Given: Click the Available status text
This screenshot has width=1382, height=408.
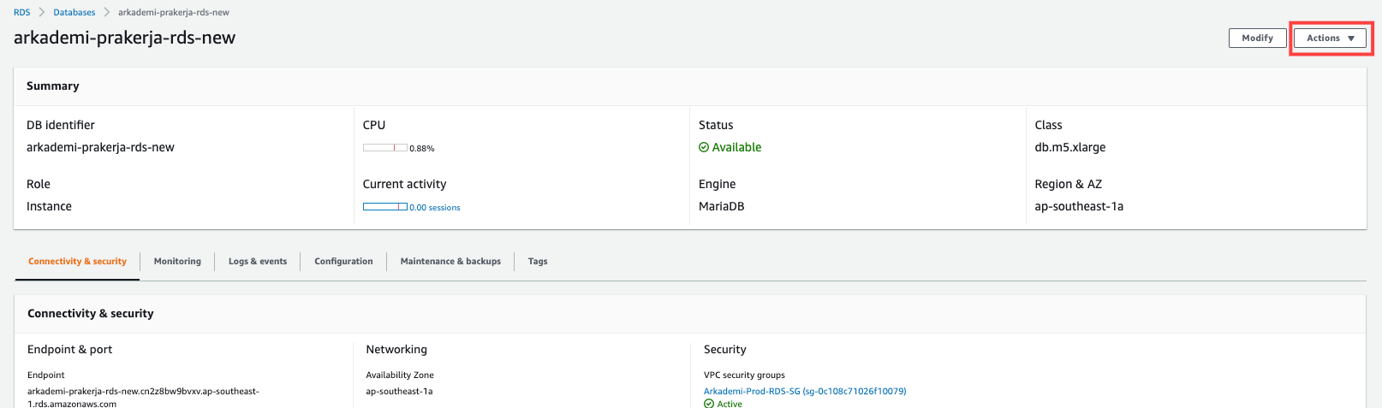Looking at the screenshot, I should [736, 147].
